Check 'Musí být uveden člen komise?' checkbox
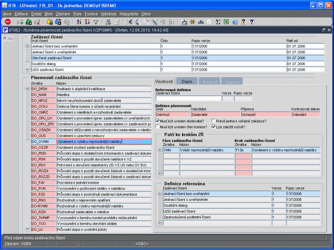The image size is (334, 250). click(158, 127)
